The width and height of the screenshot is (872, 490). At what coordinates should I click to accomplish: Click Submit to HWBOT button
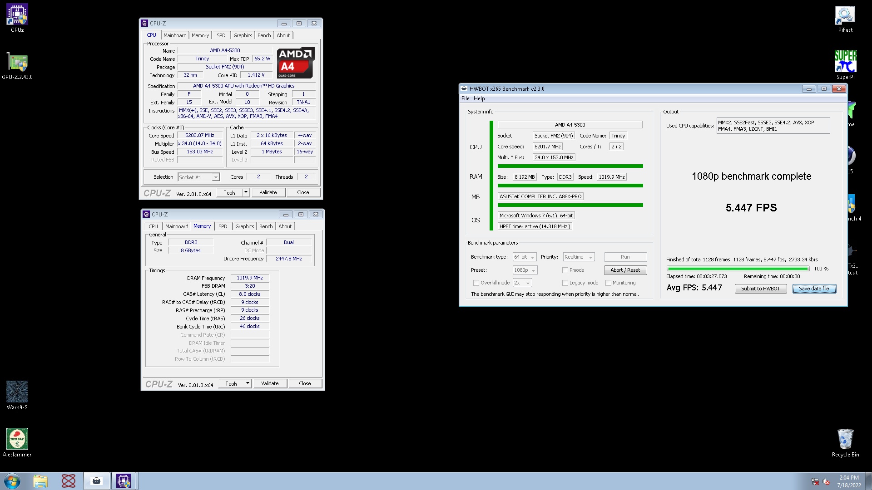[760, 289]
